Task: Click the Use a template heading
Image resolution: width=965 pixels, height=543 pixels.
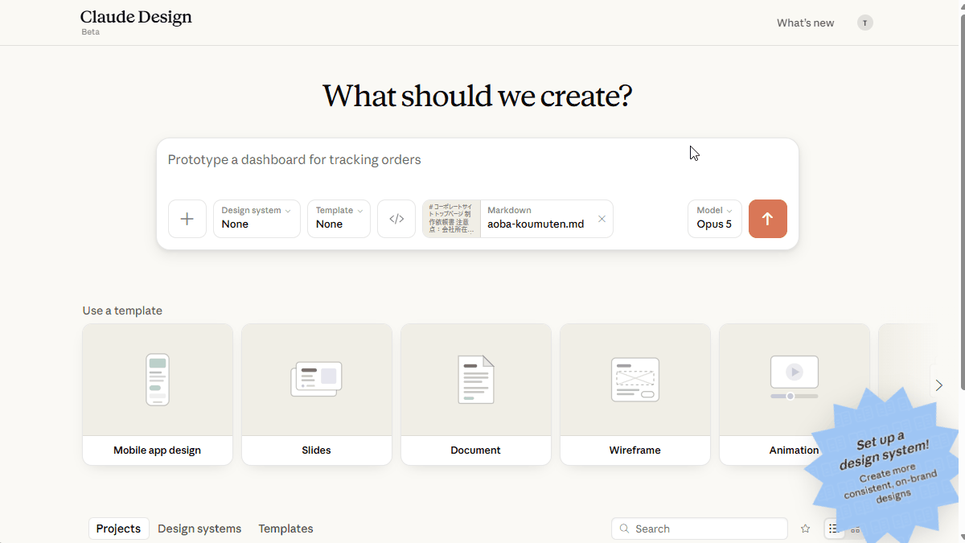Action: click(x=122, y=311)
